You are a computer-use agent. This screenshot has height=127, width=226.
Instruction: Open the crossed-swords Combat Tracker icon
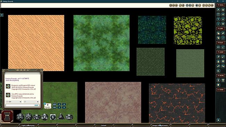coord(218,10)
